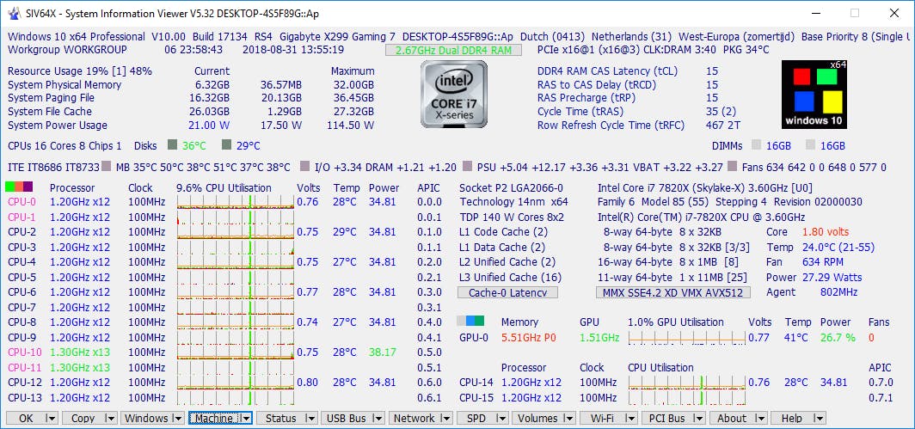Screen dimensions: 915x429
Task: Open the dropdown arrow on Copy button
Action: click(x=110, y=419)
